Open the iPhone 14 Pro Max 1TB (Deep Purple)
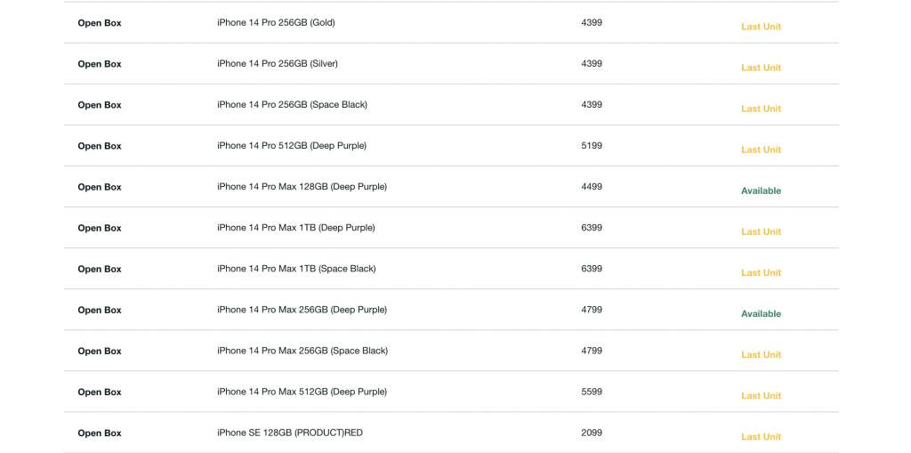Screen dimensions: 911x453 point(296,228)
